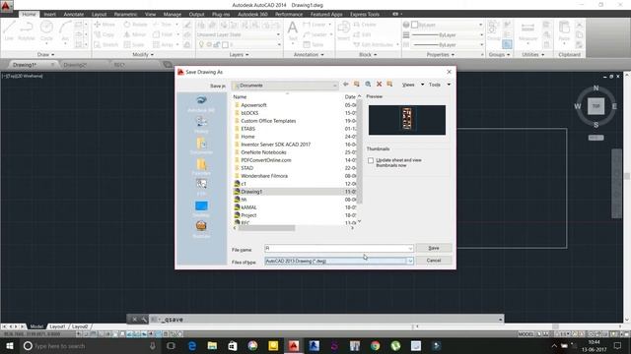Open the History place in sidebar
This screenshot has height=354, width=631.
point(201,125)
